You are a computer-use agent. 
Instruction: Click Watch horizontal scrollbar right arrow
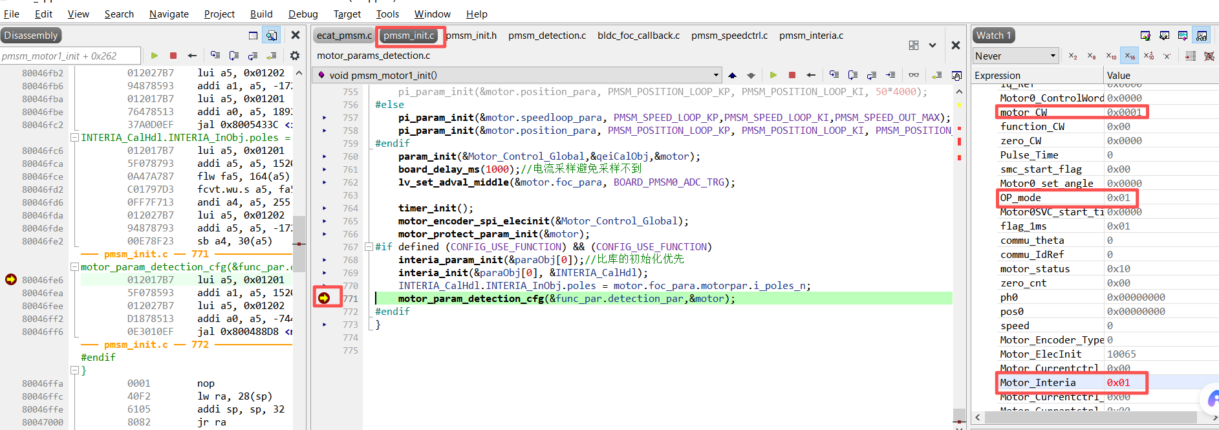click(1215, 418)
